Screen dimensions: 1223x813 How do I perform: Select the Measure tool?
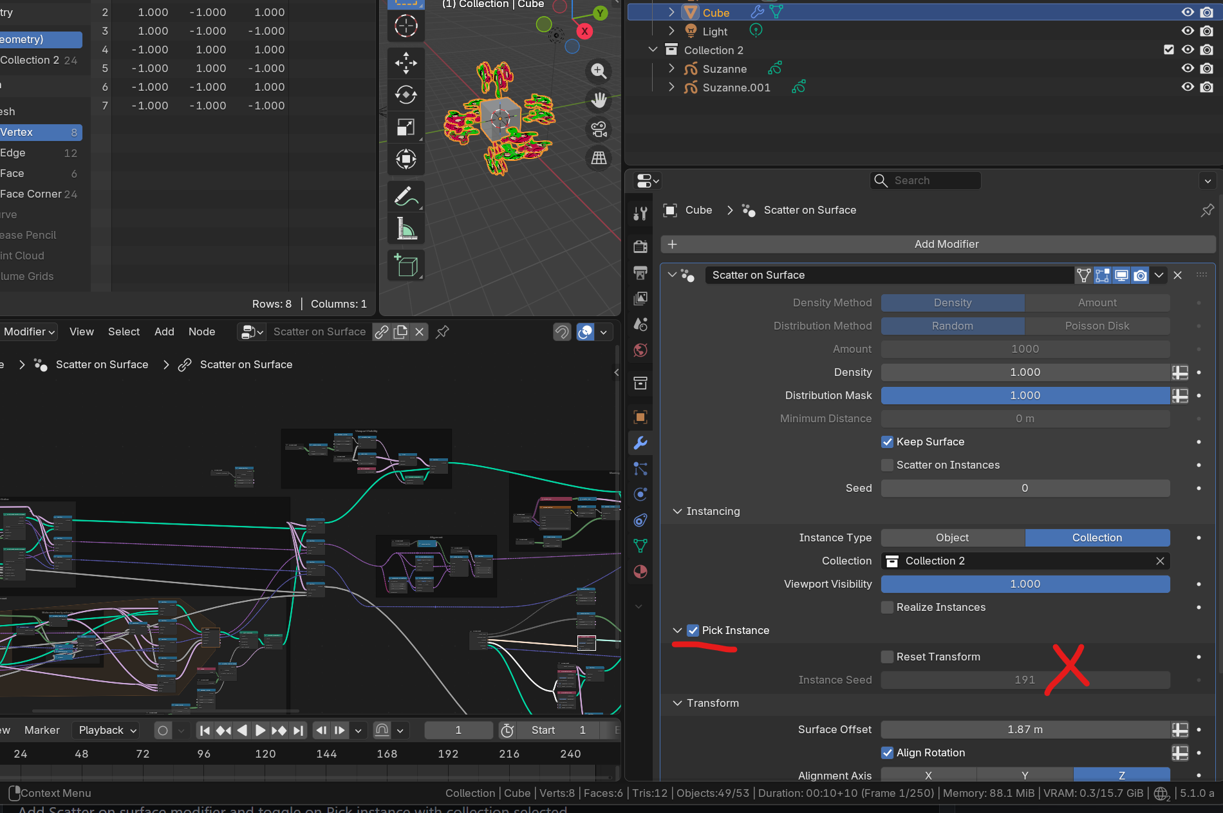pos(406,229)
